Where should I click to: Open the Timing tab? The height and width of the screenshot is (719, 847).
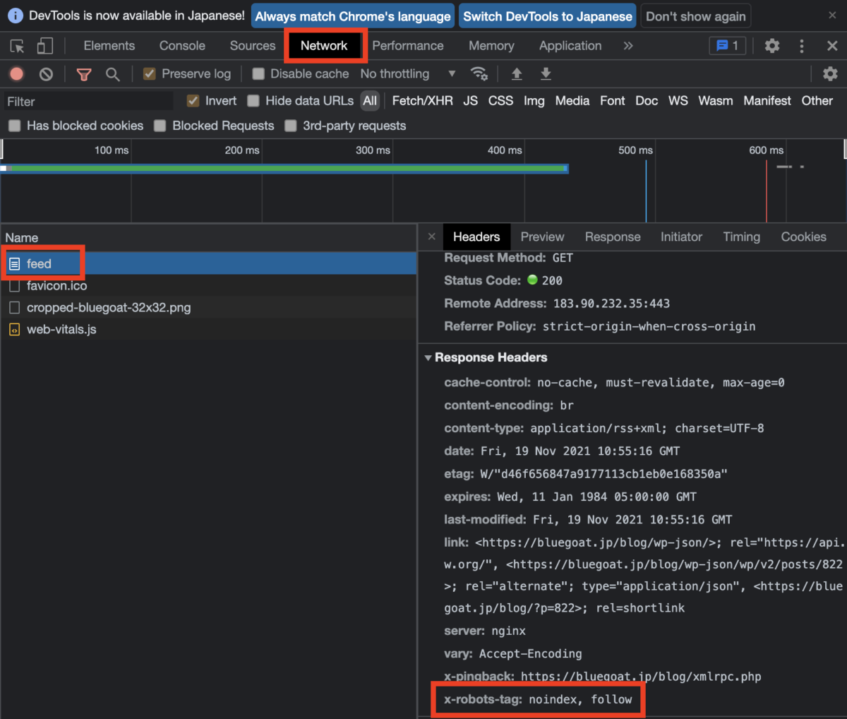tap(741, 237)
